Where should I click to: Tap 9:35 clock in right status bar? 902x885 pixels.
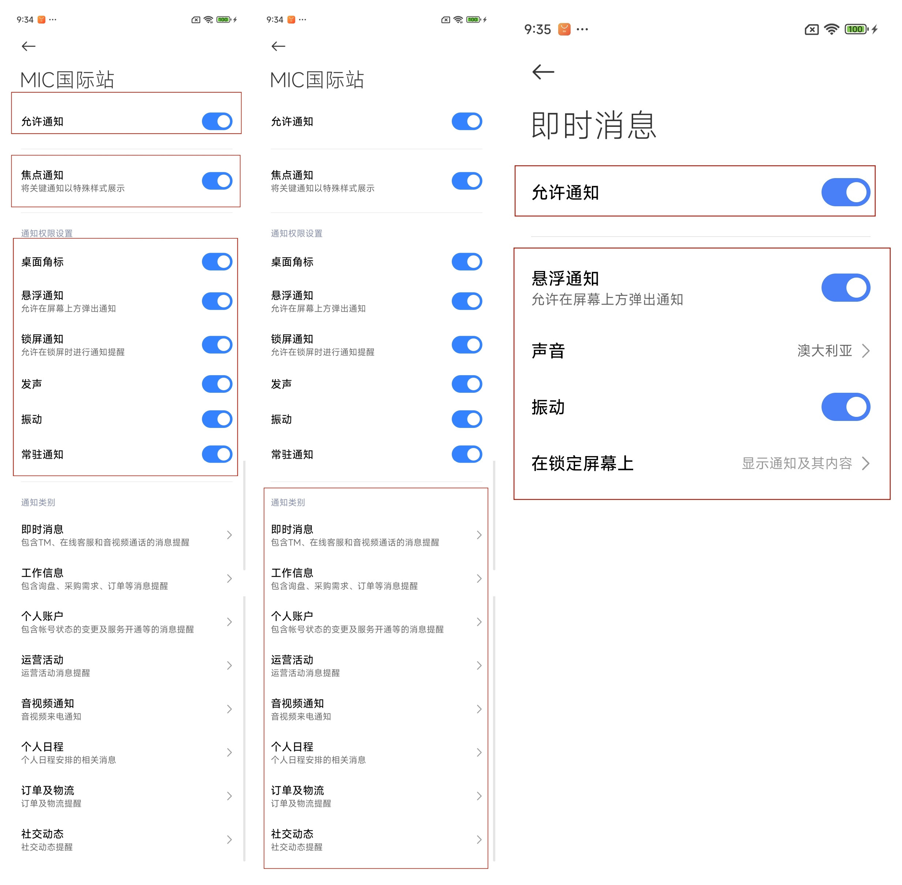tap(537, 29)
